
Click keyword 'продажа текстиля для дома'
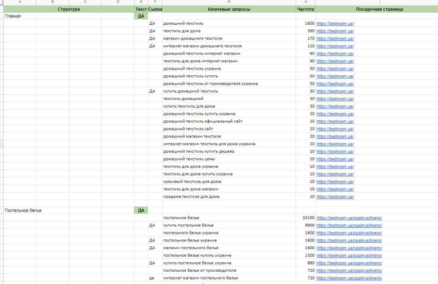191,197
